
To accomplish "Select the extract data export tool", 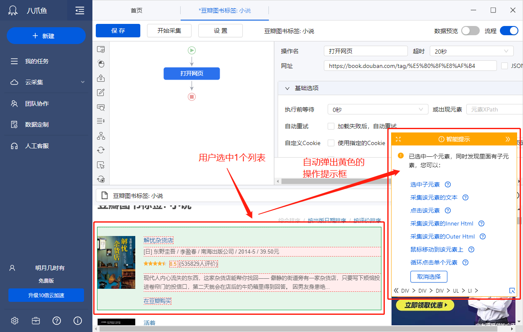I will [101, 78].
